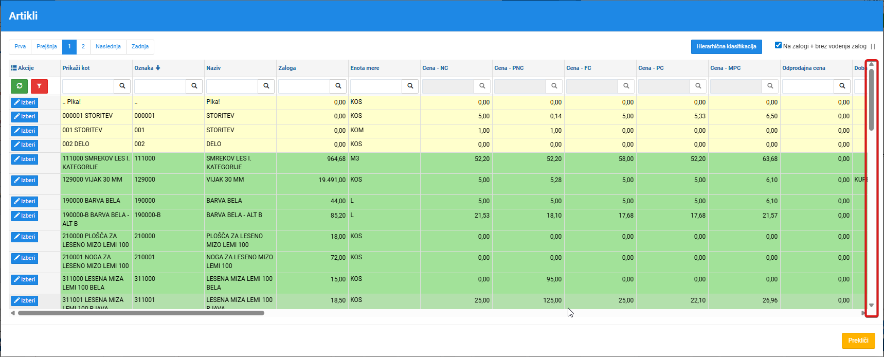The height and width of the screenshot is (357, 884).
Task: Click Prekliči button
Action: [x=858, y=341]
